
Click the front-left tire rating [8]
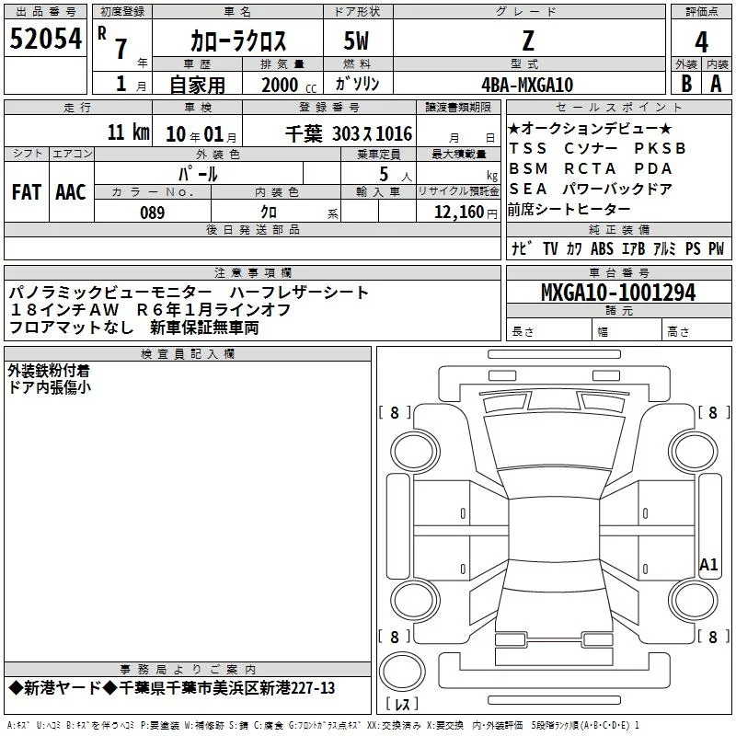point(395,412)
